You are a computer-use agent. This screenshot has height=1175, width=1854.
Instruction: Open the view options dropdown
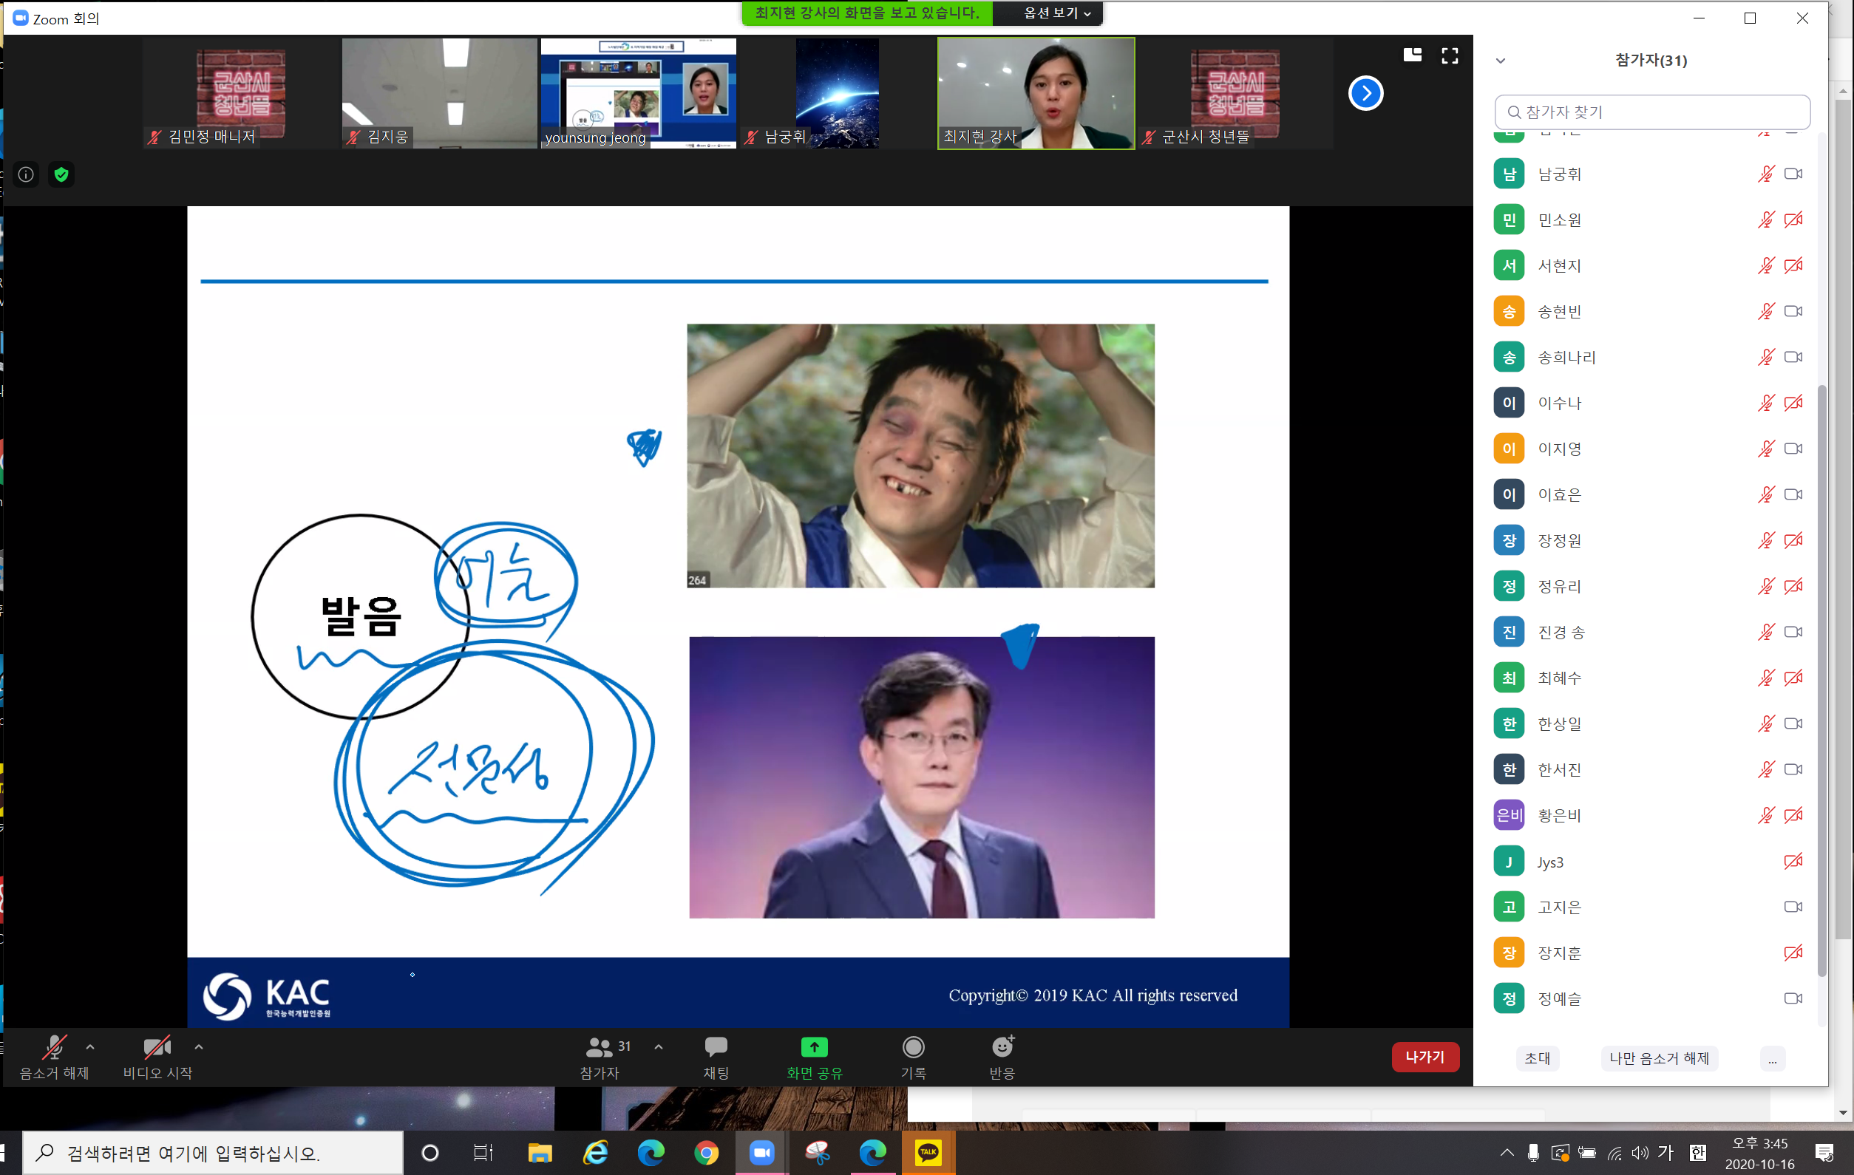[1056, 14]
